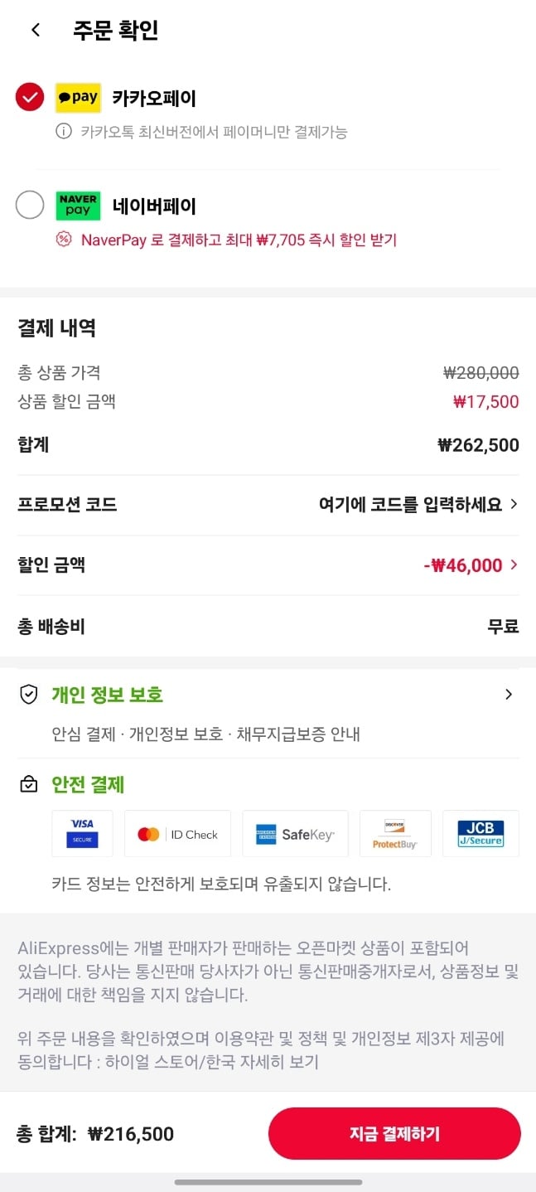Tap the 총 배송비 shipping row
The height and width of the screenshot is (1192, 536).
268,627
